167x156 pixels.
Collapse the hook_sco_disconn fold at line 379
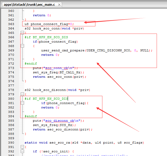[22, 94]
